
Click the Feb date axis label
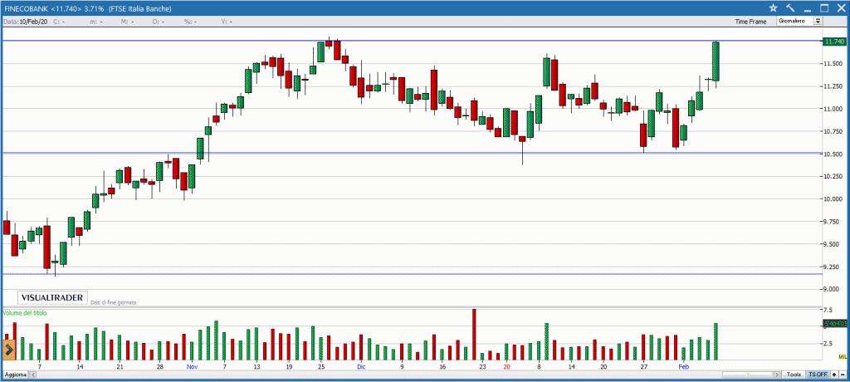[x=684, y=367]
